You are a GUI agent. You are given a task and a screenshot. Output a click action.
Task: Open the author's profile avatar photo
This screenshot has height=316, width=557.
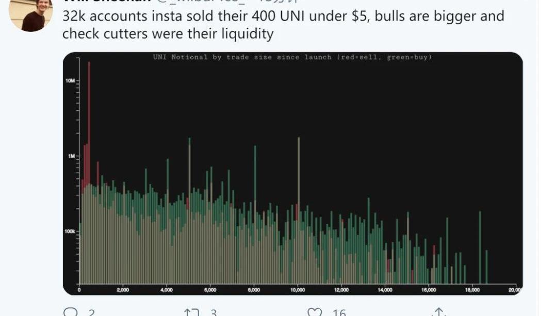31,14
